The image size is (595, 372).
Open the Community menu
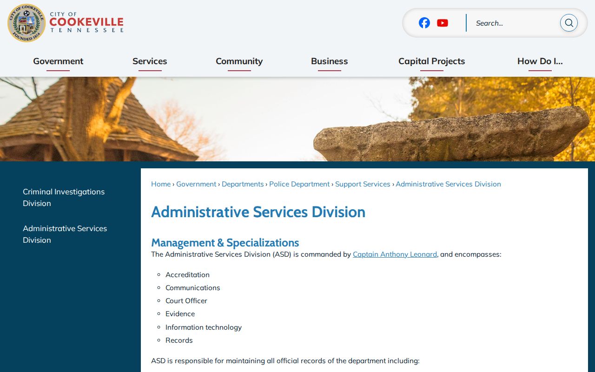[239, 61]
